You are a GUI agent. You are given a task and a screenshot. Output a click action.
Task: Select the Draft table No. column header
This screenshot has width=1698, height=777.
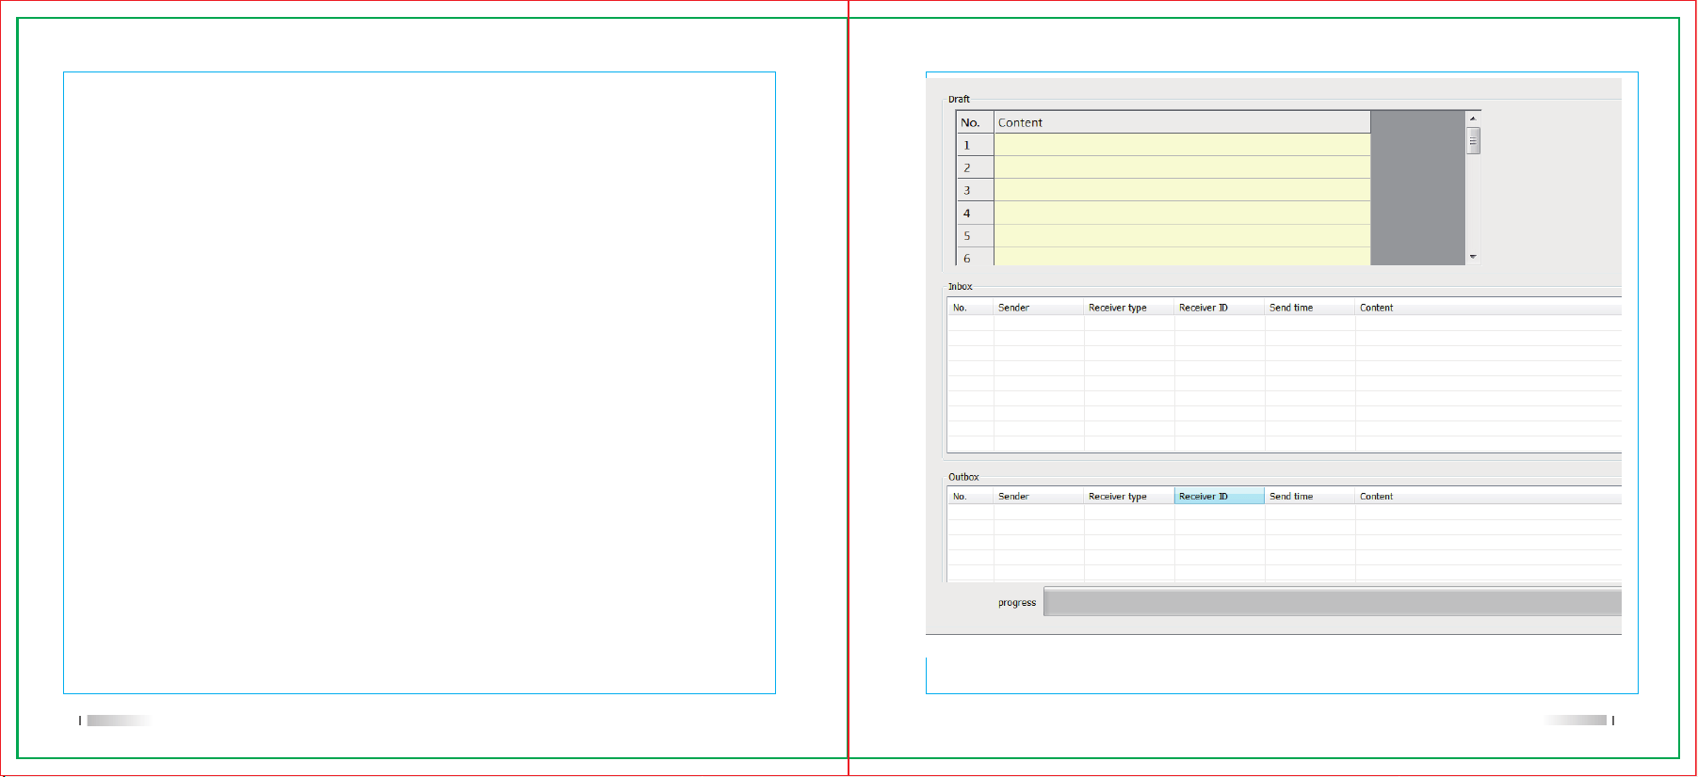975,122
